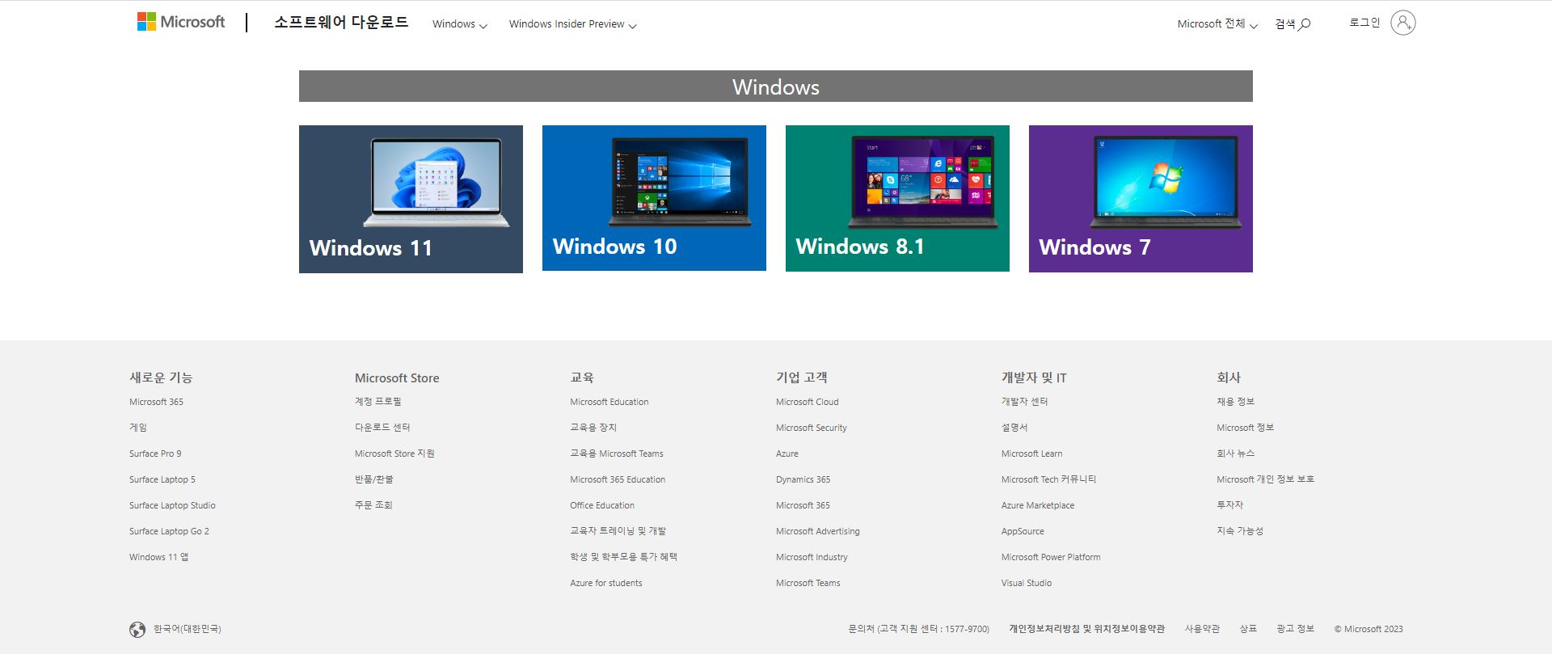Open the AppSource link
Screen dimensions: 1552x654
tap(1023, 531)
